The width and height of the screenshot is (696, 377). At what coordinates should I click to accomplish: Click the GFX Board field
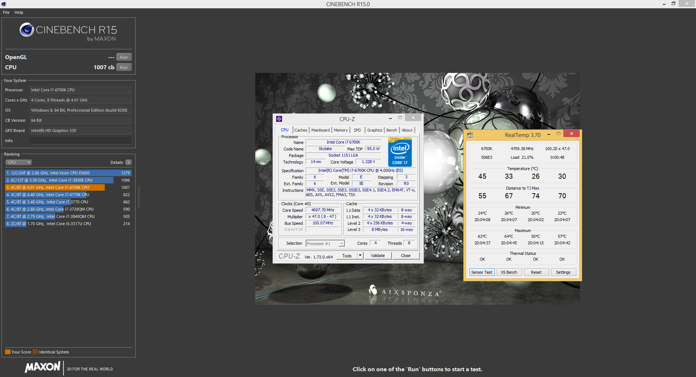[x=80, y=130]
